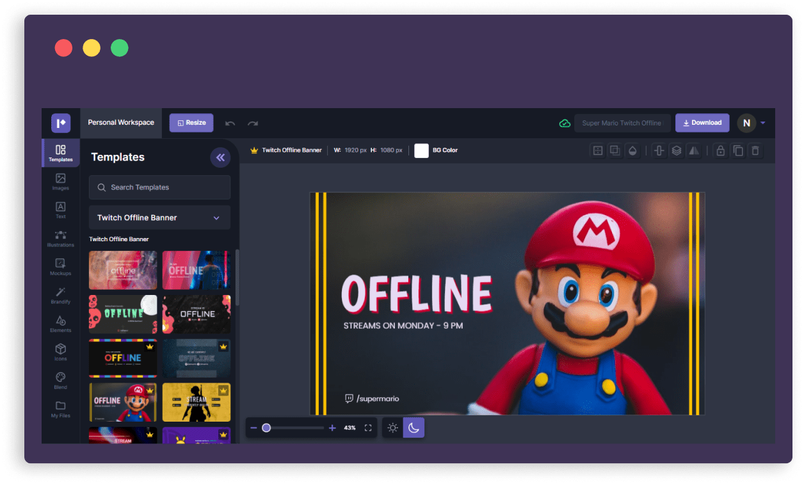
Task: Switch to the Personal Workspace tab
Action: [120, 122]
